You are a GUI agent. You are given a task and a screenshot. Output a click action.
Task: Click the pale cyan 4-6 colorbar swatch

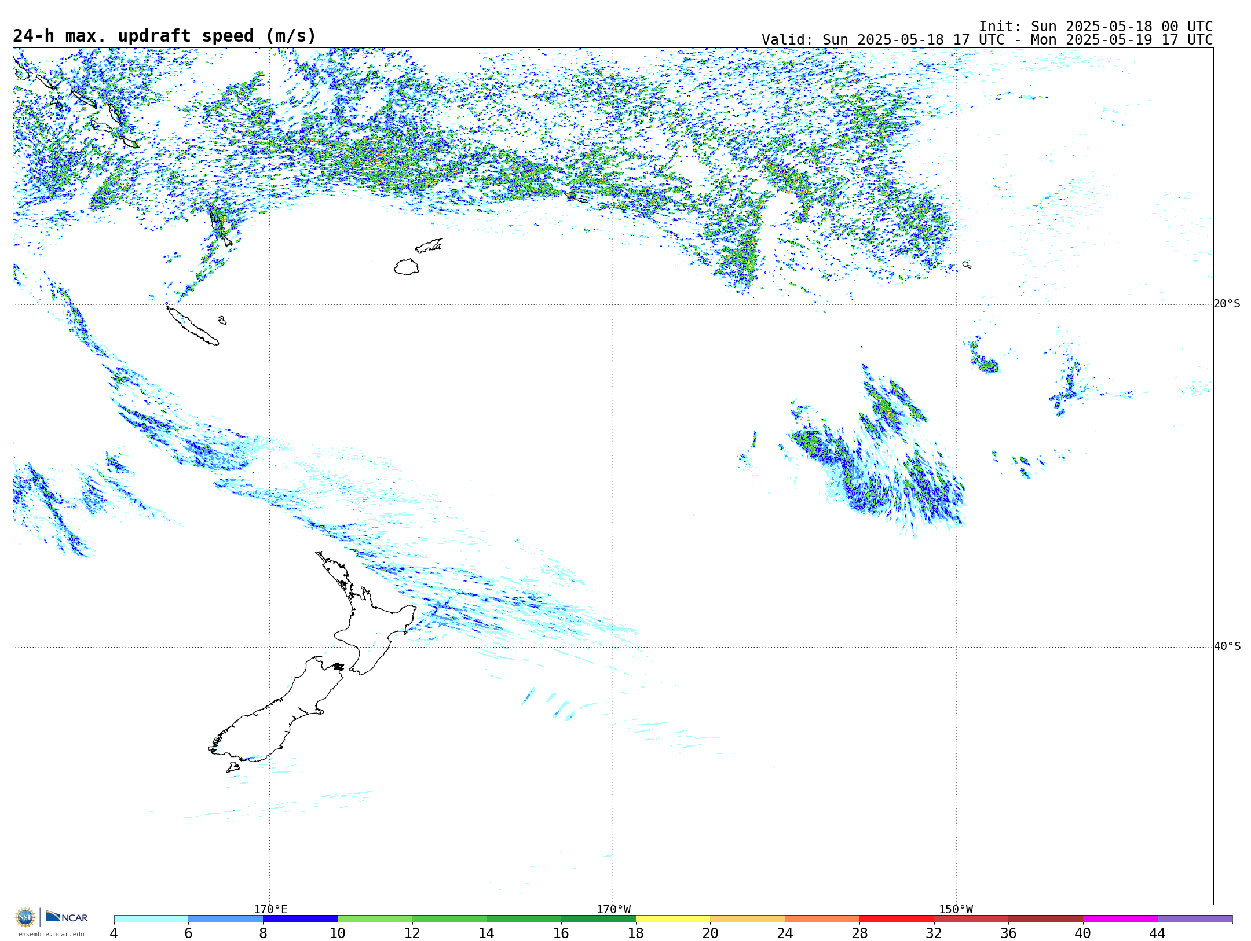151,919
